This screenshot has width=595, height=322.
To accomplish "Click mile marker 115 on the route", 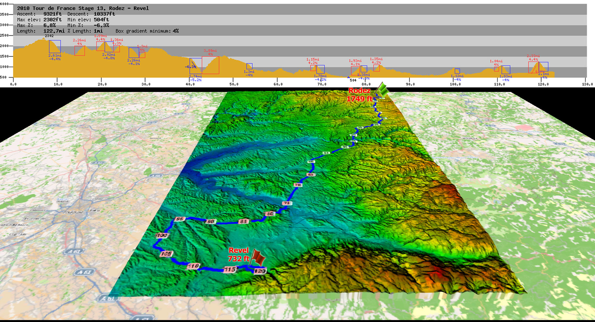I will [230, 269].
